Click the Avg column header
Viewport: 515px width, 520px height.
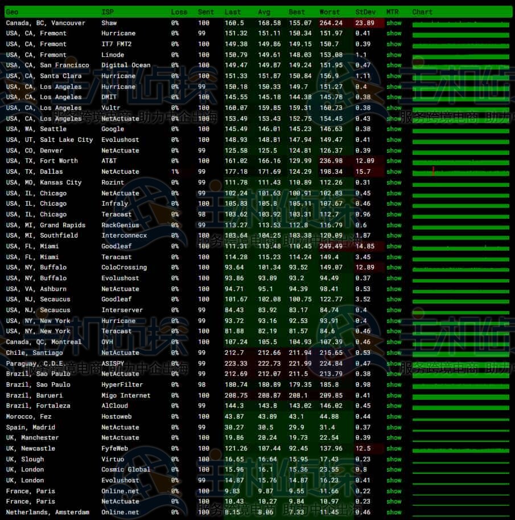[x=264, y=12]
